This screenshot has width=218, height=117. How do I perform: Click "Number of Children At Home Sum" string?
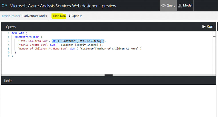pos(42,49)
